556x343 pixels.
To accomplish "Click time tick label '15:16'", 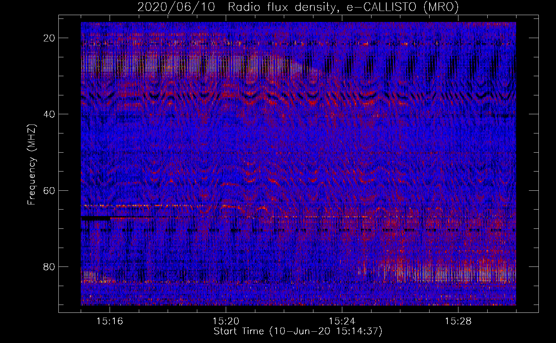I will [x=110, y=321].
